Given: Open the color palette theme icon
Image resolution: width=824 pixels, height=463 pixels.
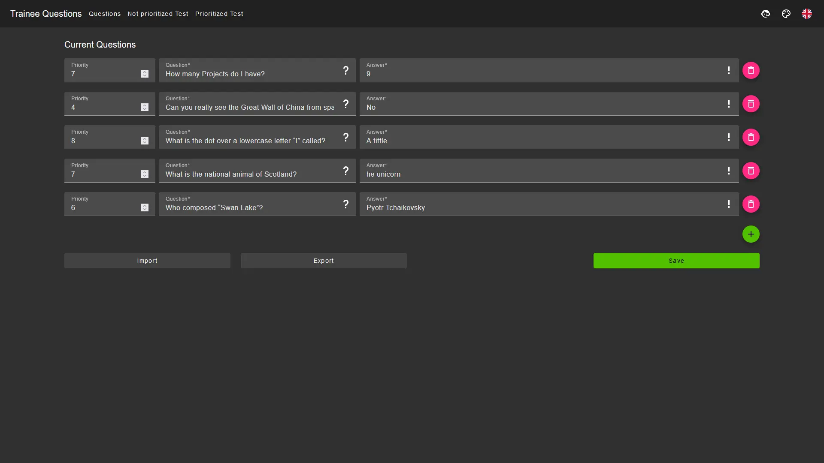Looking at the screenshot, I should click(x=786, y=14).
